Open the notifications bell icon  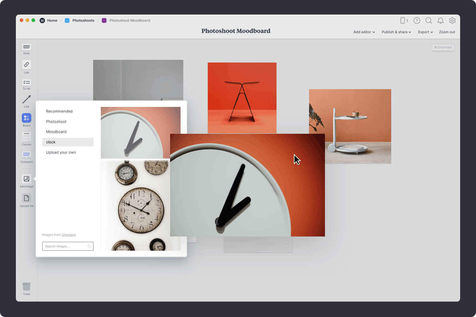pos(440,21)
